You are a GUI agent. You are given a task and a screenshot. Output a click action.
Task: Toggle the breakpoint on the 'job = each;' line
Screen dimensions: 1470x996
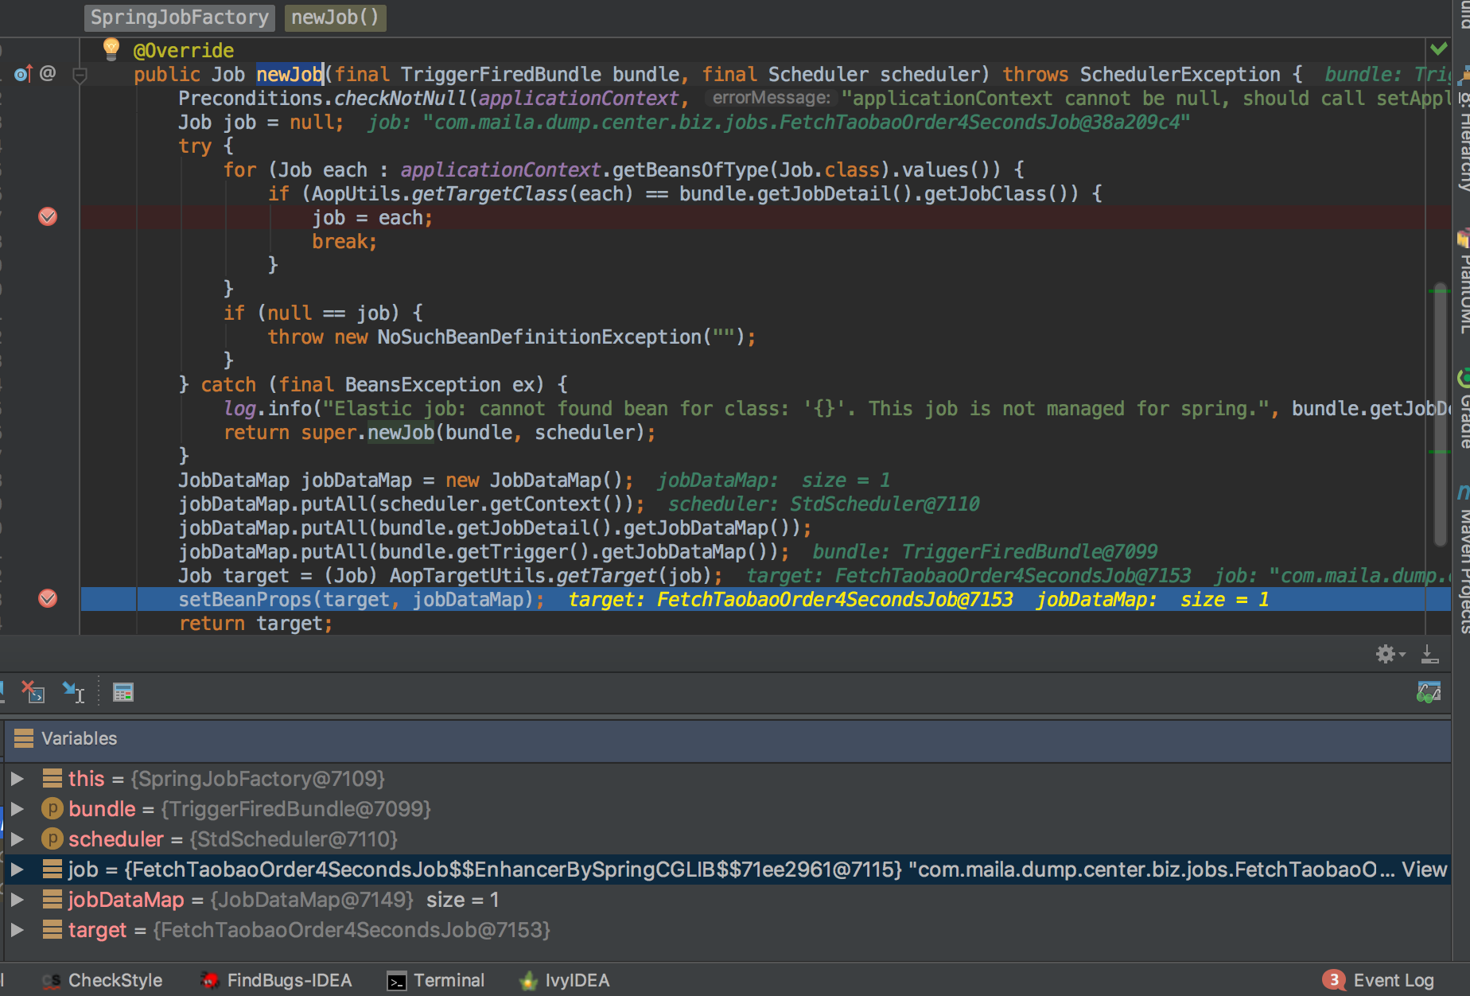[x=48, y=216]
